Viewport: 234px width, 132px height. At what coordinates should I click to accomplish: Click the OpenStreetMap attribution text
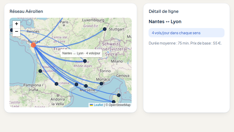click(118, 105)
